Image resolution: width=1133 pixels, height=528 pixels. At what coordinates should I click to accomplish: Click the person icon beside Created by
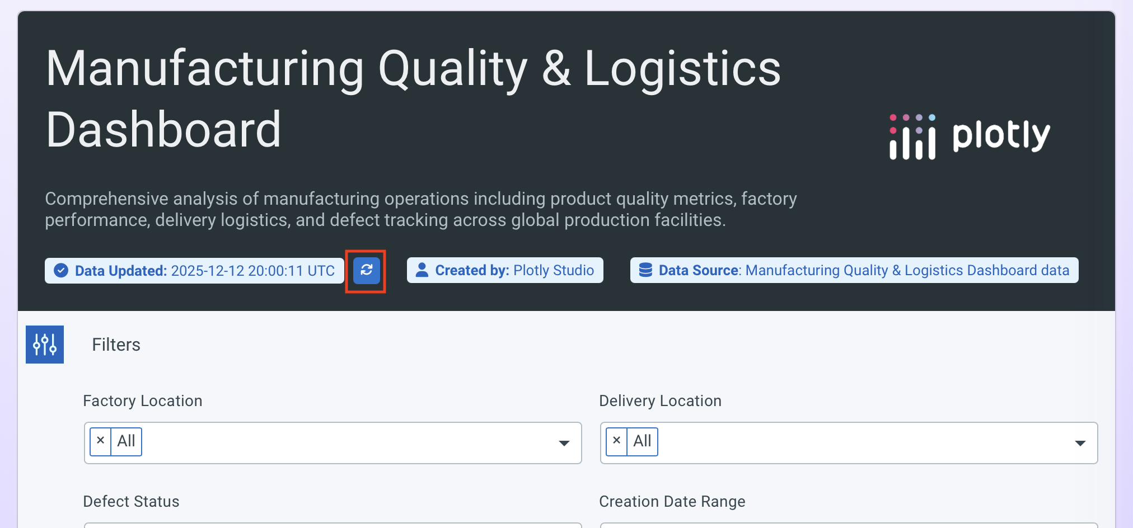(x=422, y=270)
